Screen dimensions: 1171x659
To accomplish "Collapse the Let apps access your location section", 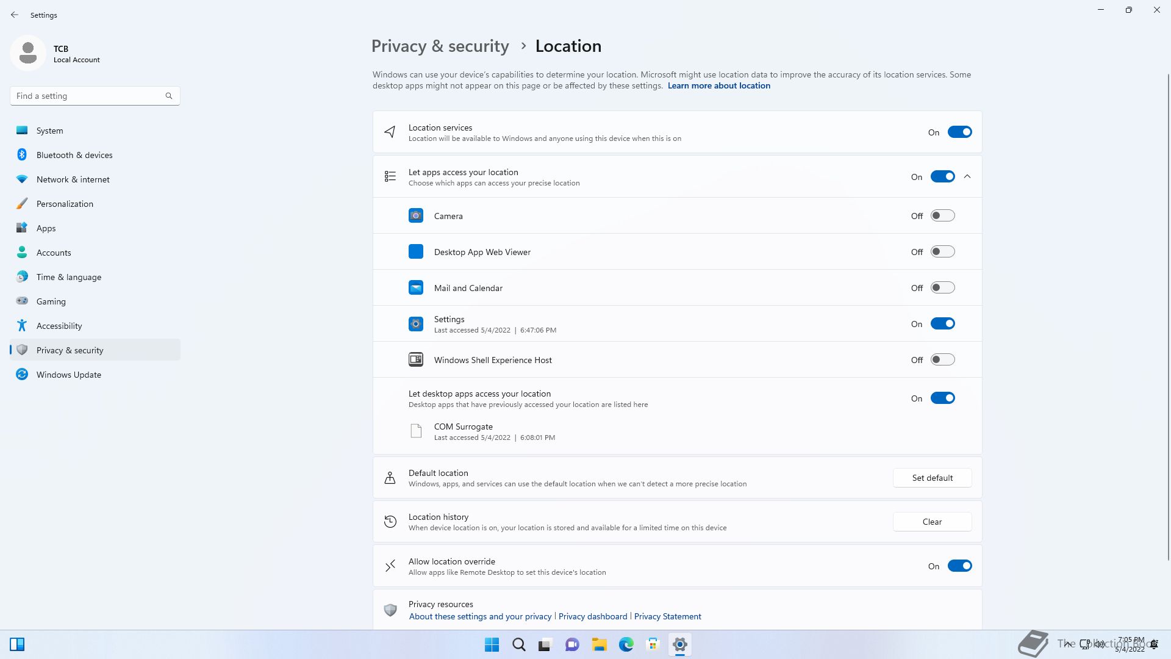I will point(967,176).
